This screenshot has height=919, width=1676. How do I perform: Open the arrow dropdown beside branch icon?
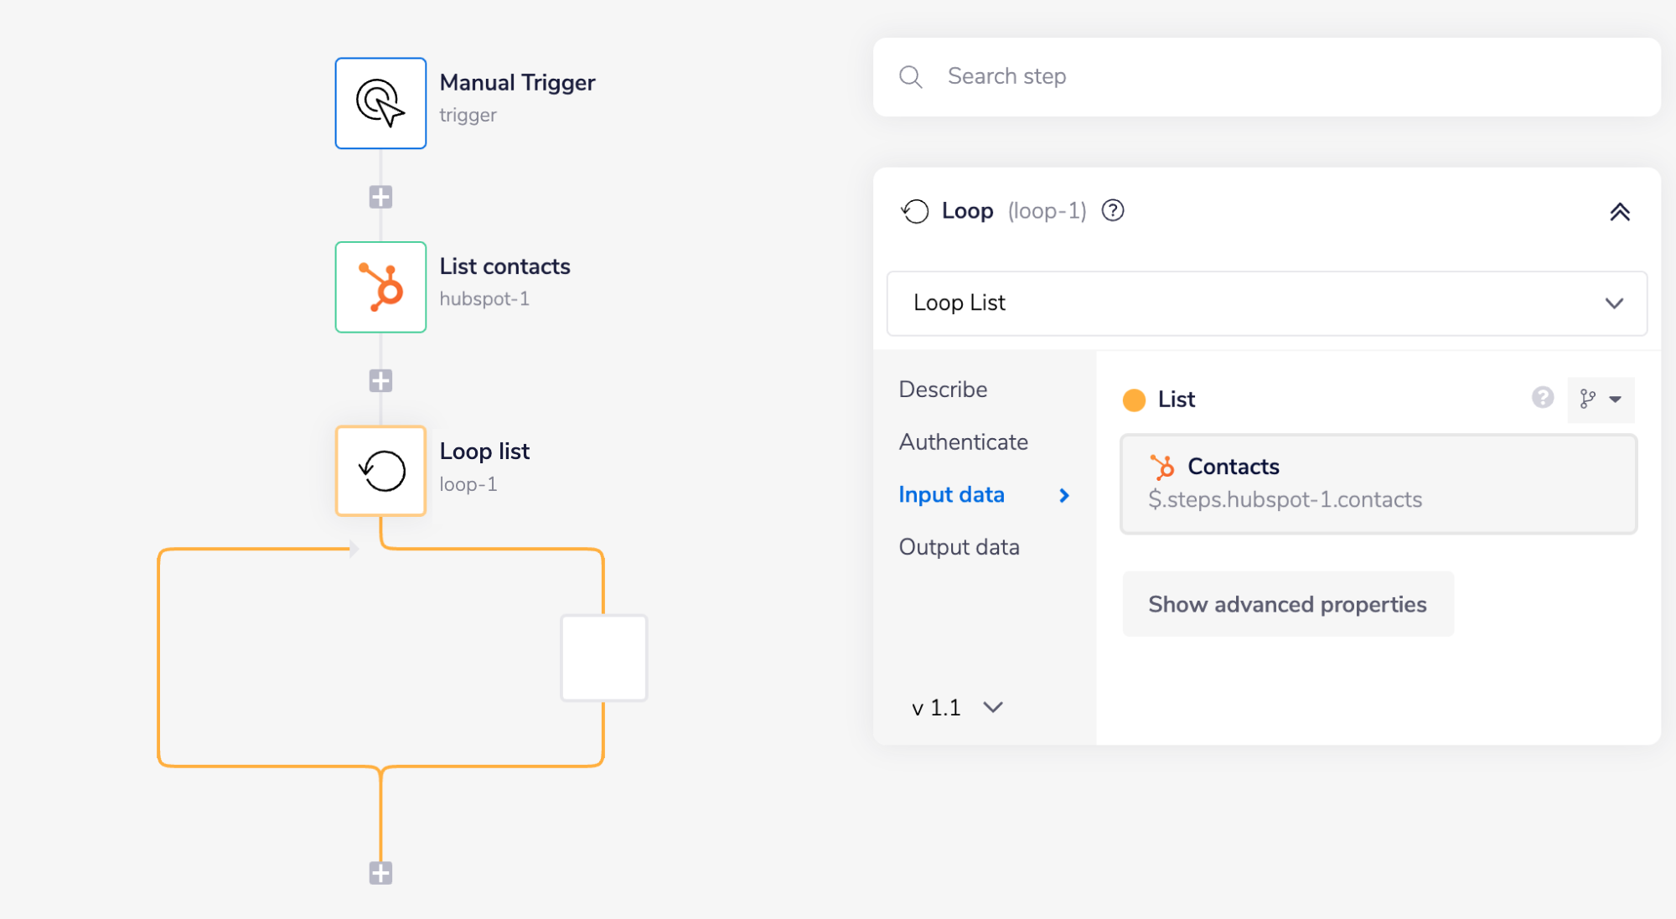[1616, 400]
